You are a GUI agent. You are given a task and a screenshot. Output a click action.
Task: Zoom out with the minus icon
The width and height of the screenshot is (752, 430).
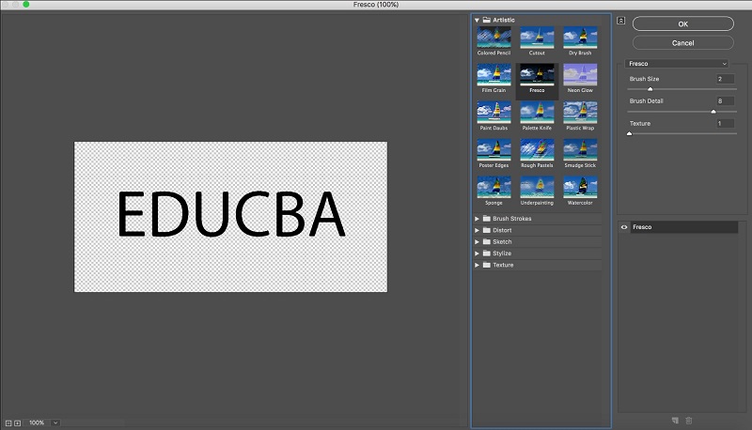[x=8, y=423]
